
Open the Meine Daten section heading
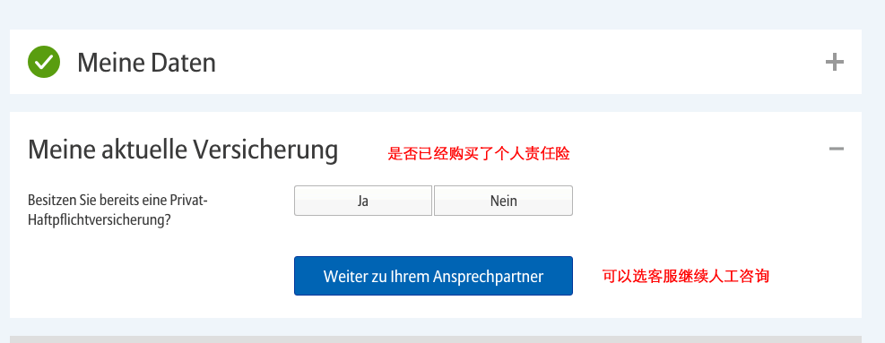pos(147,62)
